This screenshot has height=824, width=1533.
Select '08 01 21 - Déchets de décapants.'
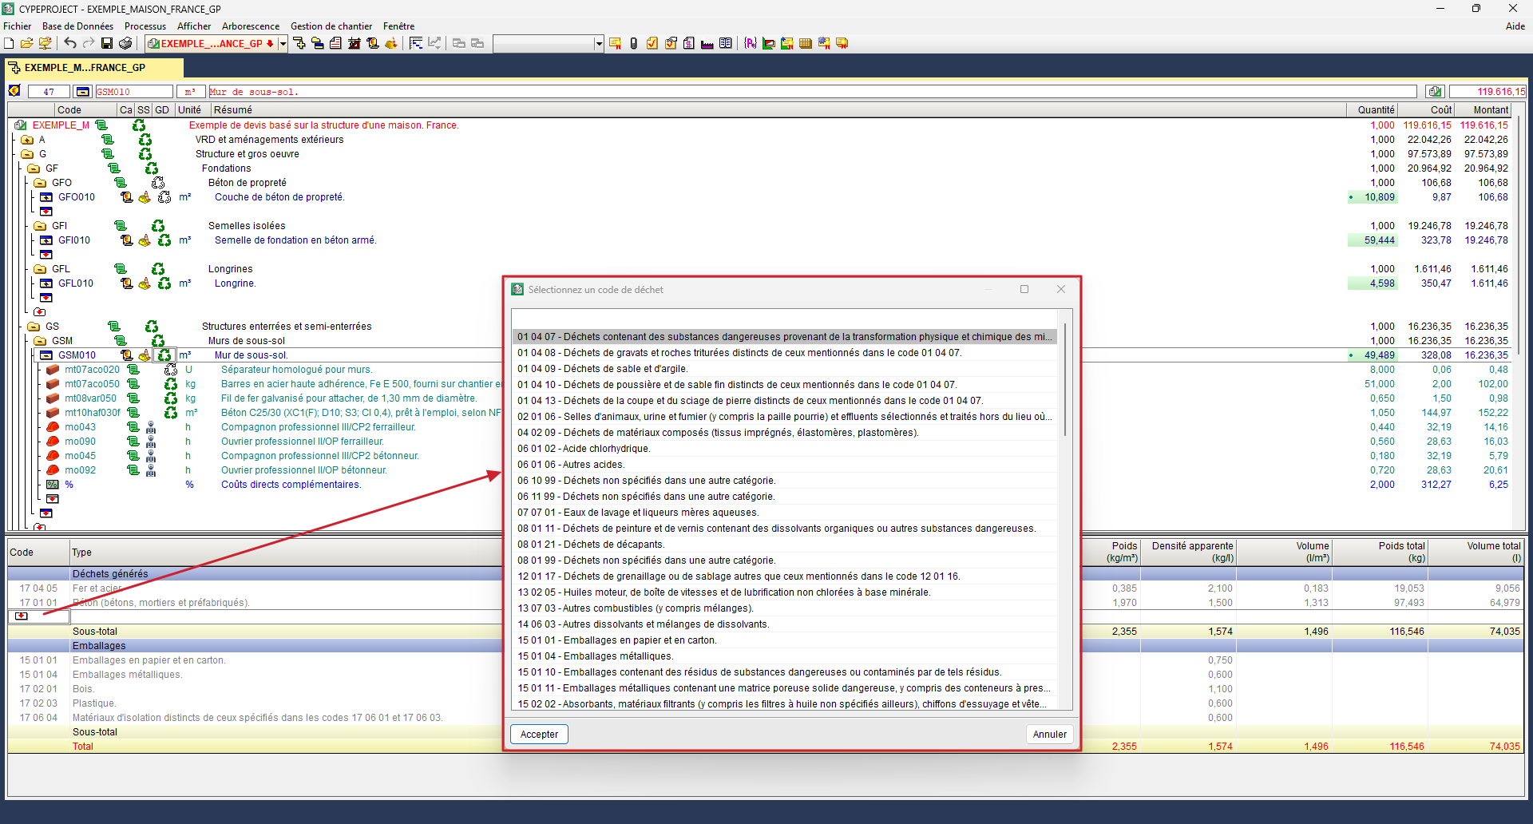785,545
